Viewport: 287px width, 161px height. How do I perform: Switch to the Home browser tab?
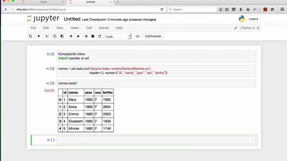(43, 2)
